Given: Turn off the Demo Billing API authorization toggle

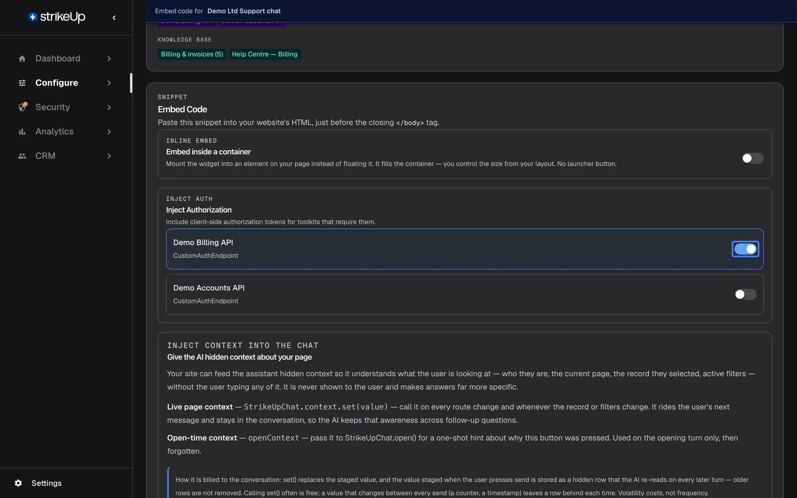Looking at the screenshot, I should coord(746,249).
